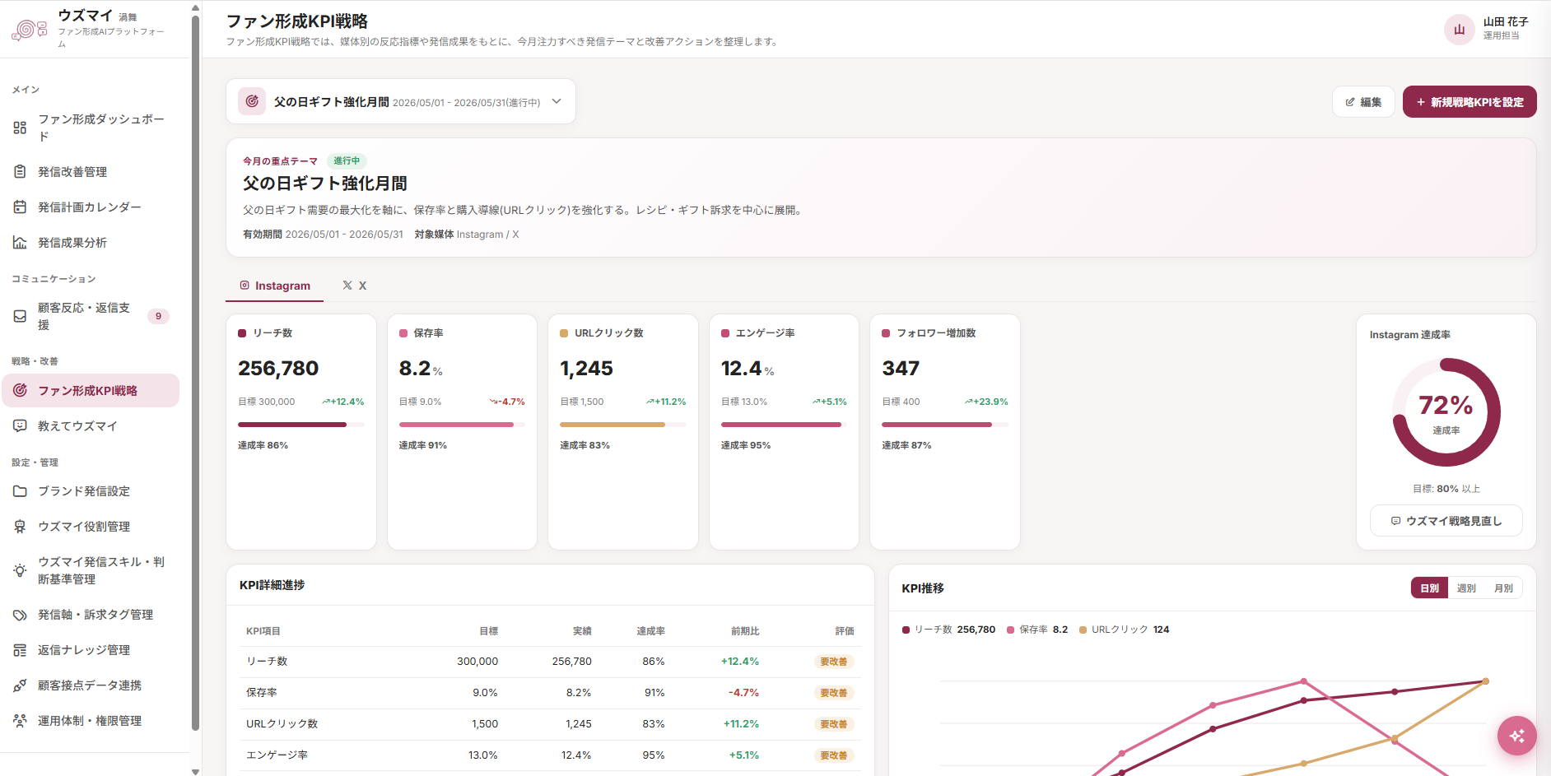
Task: Click 要改善 badge in 保存率 row
Action: click(x=834, y=693)
